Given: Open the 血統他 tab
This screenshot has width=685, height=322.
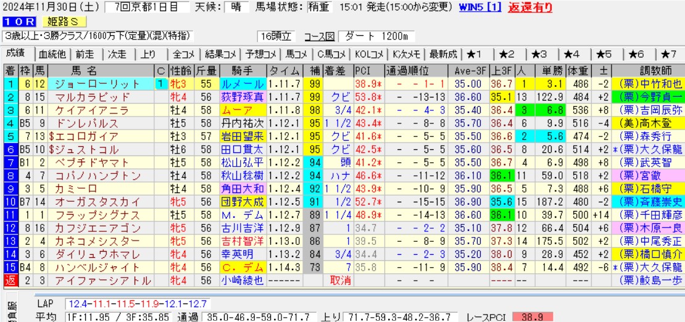Looking at the screenshot, I should tap(52, 54).
